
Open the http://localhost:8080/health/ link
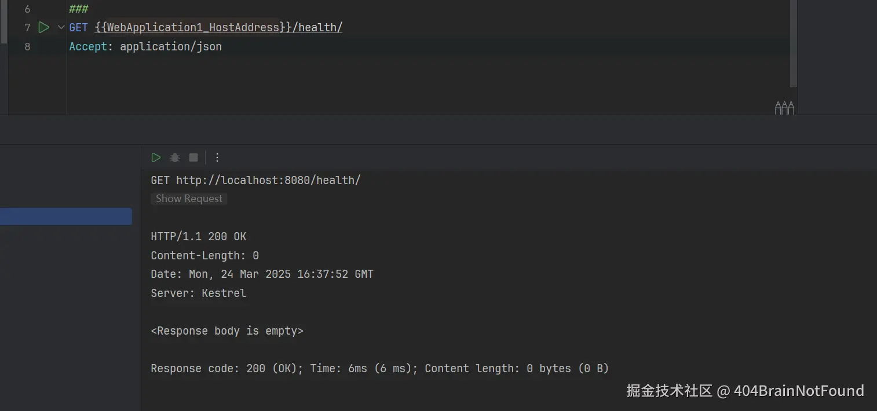click(x=268, y=180)
